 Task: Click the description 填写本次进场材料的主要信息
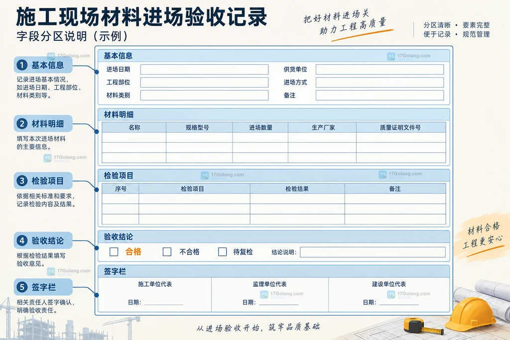coord(41,143)
